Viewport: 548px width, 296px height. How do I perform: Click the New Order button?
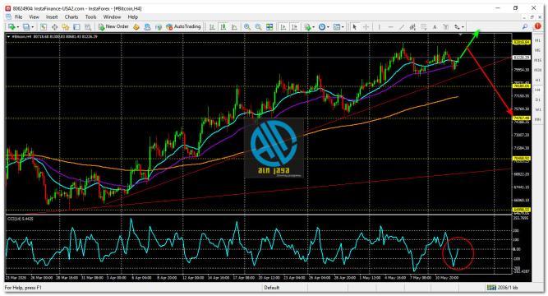[113, 26]
